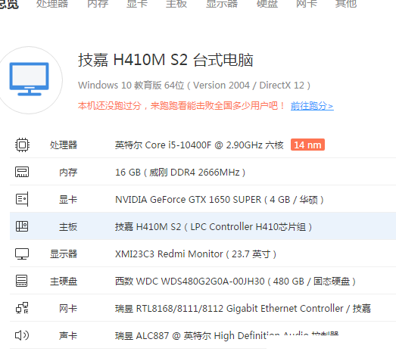Viewport: 396px width, 361px height.
Task: Click the motherboard icon
Action: [22, 226]
